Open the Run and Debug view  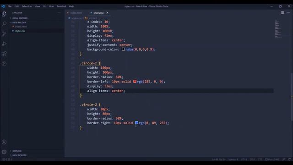pos(4,44)
